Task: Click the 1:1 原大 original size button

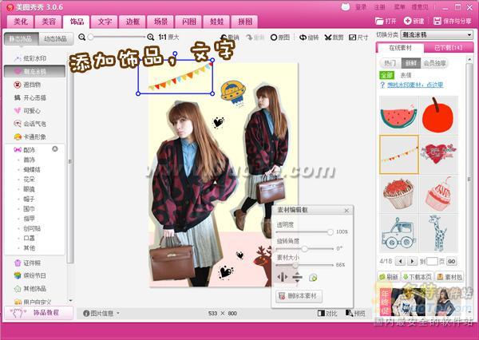Action: point(168,38)
